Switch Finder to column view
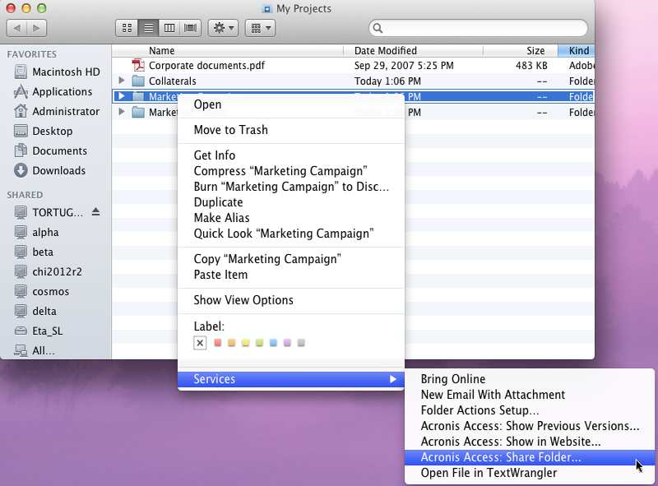Viewport: 658px width, 486px height. click(169, 28)
